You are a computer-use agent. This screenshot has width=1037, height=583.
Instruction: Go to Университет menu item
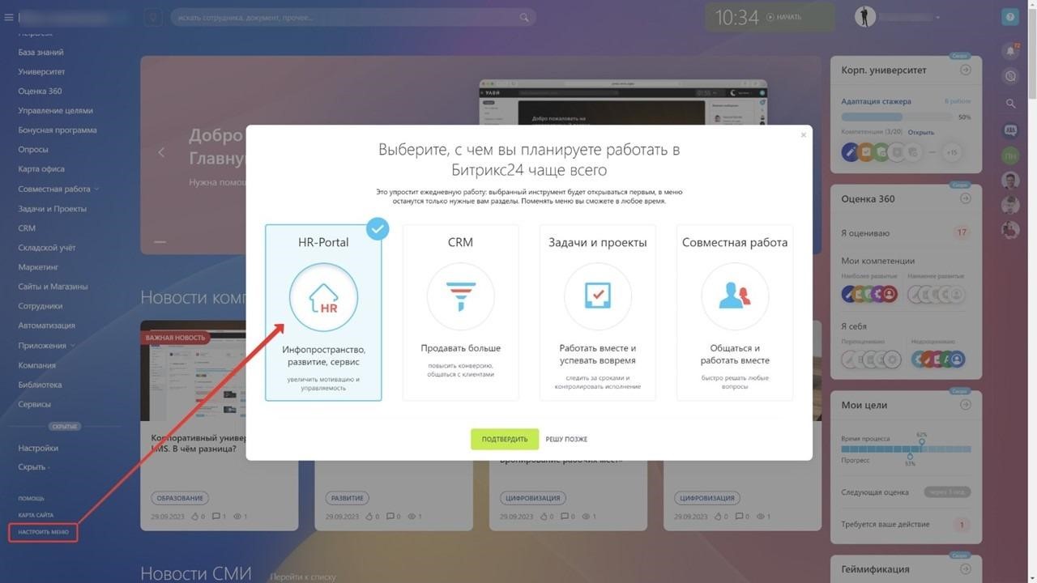(41, 71)
